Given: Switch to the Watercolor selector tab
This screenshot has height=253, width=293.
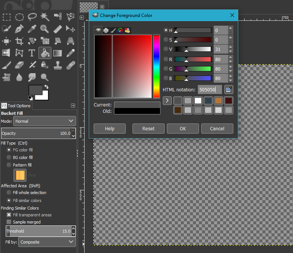Looking at the screenshot, I should coord(113,30).
